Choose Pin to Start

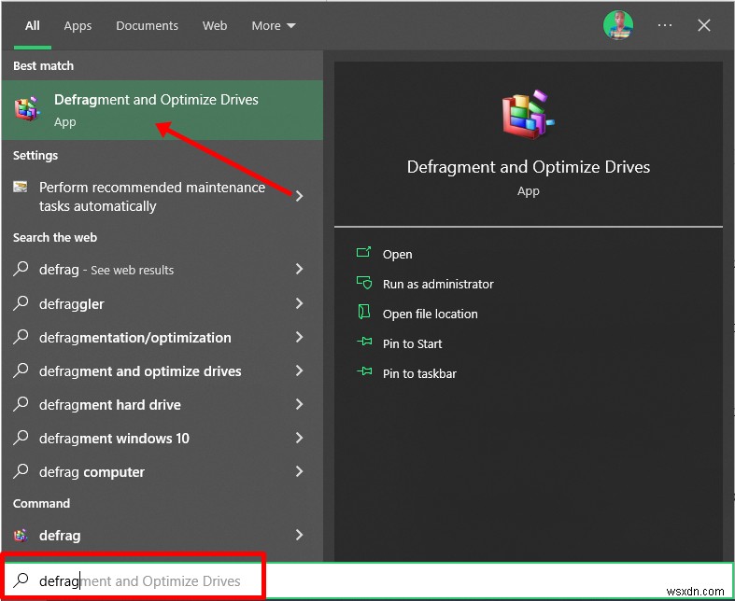point(412,343)
